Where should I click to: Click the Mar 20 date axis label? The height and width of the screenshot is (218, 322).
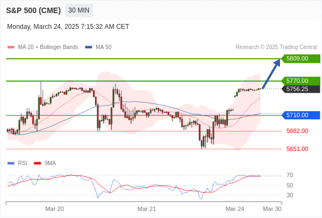pos(55,209)
